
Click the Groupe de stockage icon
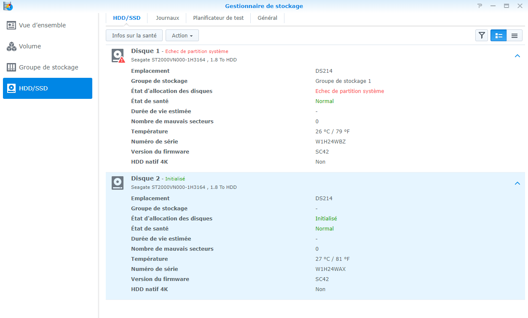pos(11,67)
